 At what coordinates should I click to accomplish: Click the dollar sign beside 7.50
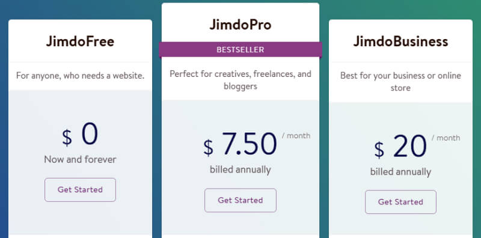pos(208,148)
